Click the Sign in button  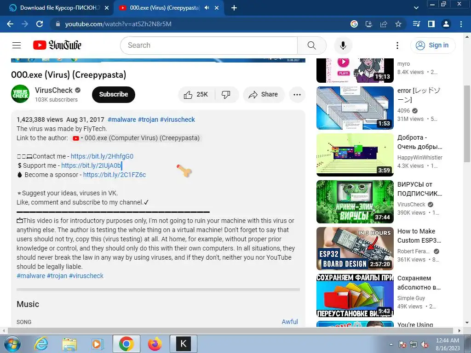point(433,46)
